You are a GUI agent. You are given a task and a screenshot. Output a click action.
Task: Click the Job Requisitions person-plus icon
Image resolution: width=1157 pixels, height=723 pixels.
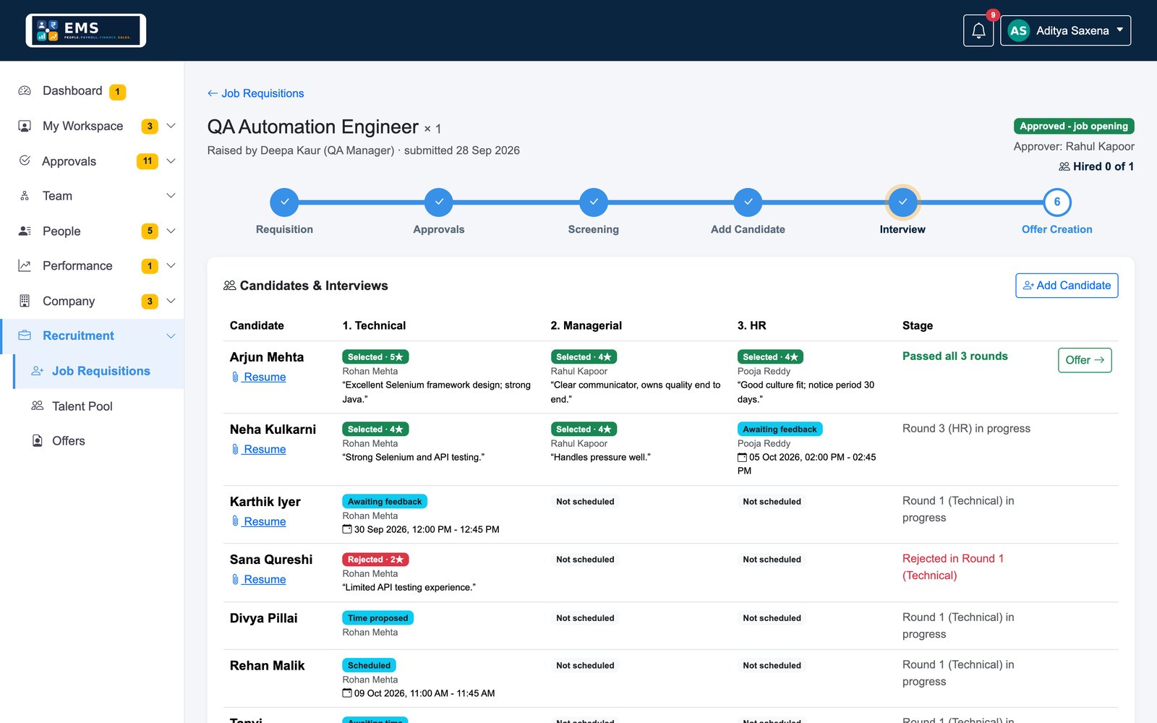pos(38,371)
